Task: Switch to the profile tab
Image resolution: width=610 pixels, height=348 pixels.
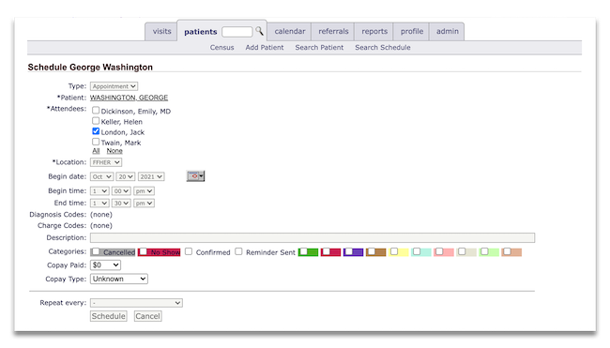Action: (x=412, y=31)
